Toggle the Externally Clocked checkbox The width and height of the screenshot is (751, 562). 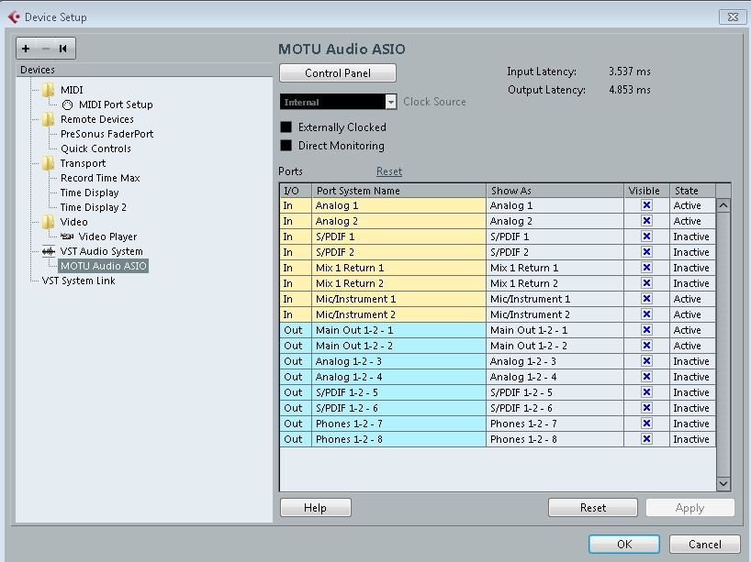tap(286, 127)
